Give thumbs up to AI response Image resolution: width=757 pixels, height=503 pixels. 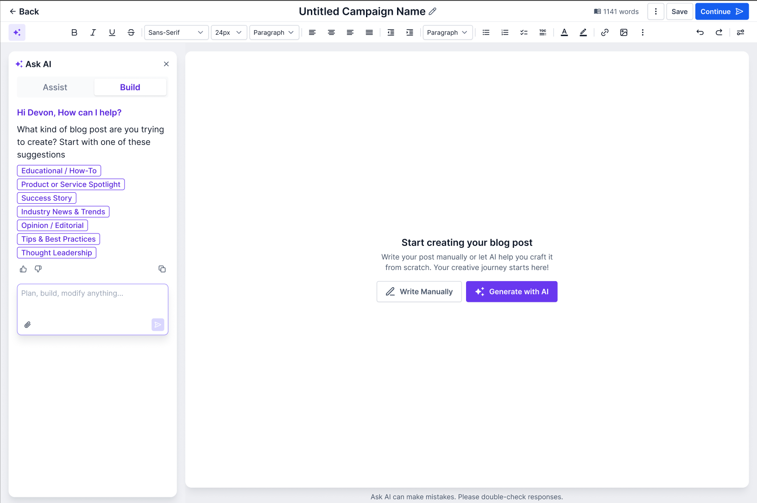[x=23, y=269]
